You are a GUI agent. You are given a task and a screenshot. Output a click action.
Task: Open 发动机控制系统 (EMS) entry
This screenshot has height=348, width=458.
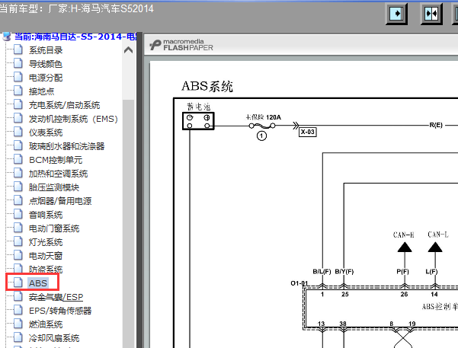(x=73, y=119)
